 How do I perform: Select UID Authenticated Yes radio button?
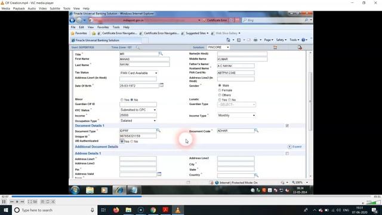tap(122, 141)
